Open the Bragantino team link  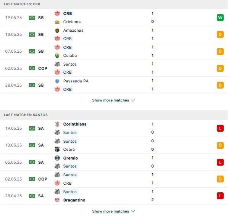pyautogui.click(x=74, y=200)
